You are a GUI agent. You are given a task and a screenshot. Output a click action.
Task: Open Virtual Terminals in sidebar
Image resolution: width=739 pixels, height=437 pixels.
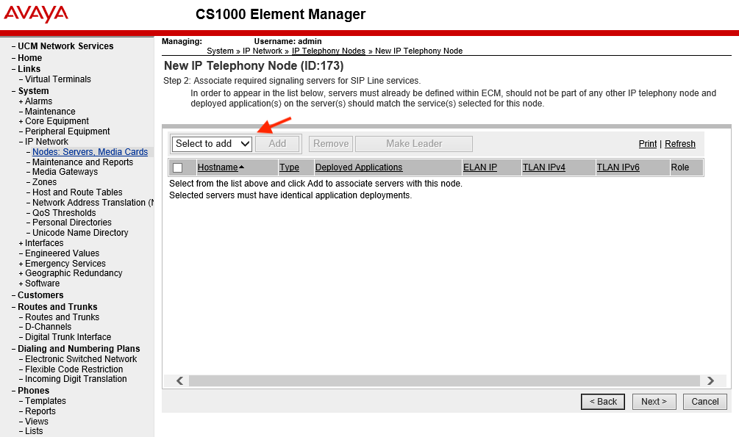(58, 79)
